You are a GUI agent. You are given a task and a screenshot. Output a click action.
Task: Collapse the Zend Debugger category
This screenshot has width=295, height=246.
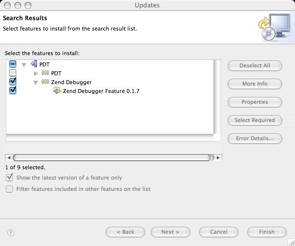[36, 83]
